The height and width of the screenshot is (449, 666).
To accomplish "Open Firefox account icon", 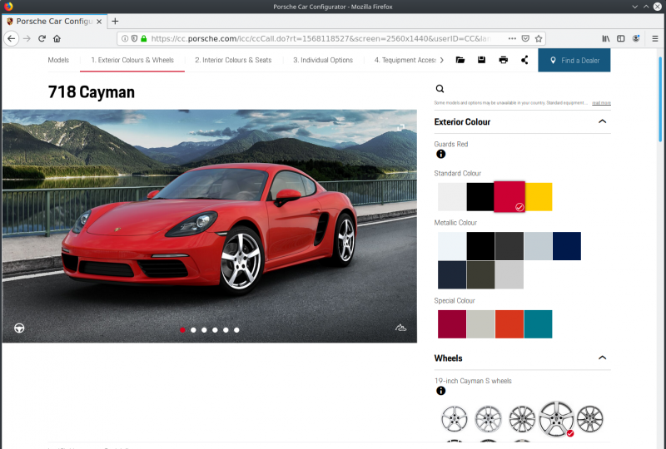I will click(636, 38).
